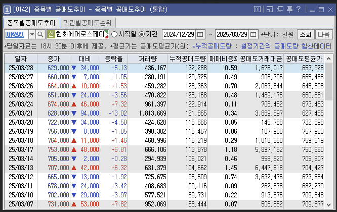
Task: Click the 일자 column header
Action: pos(21,59)
